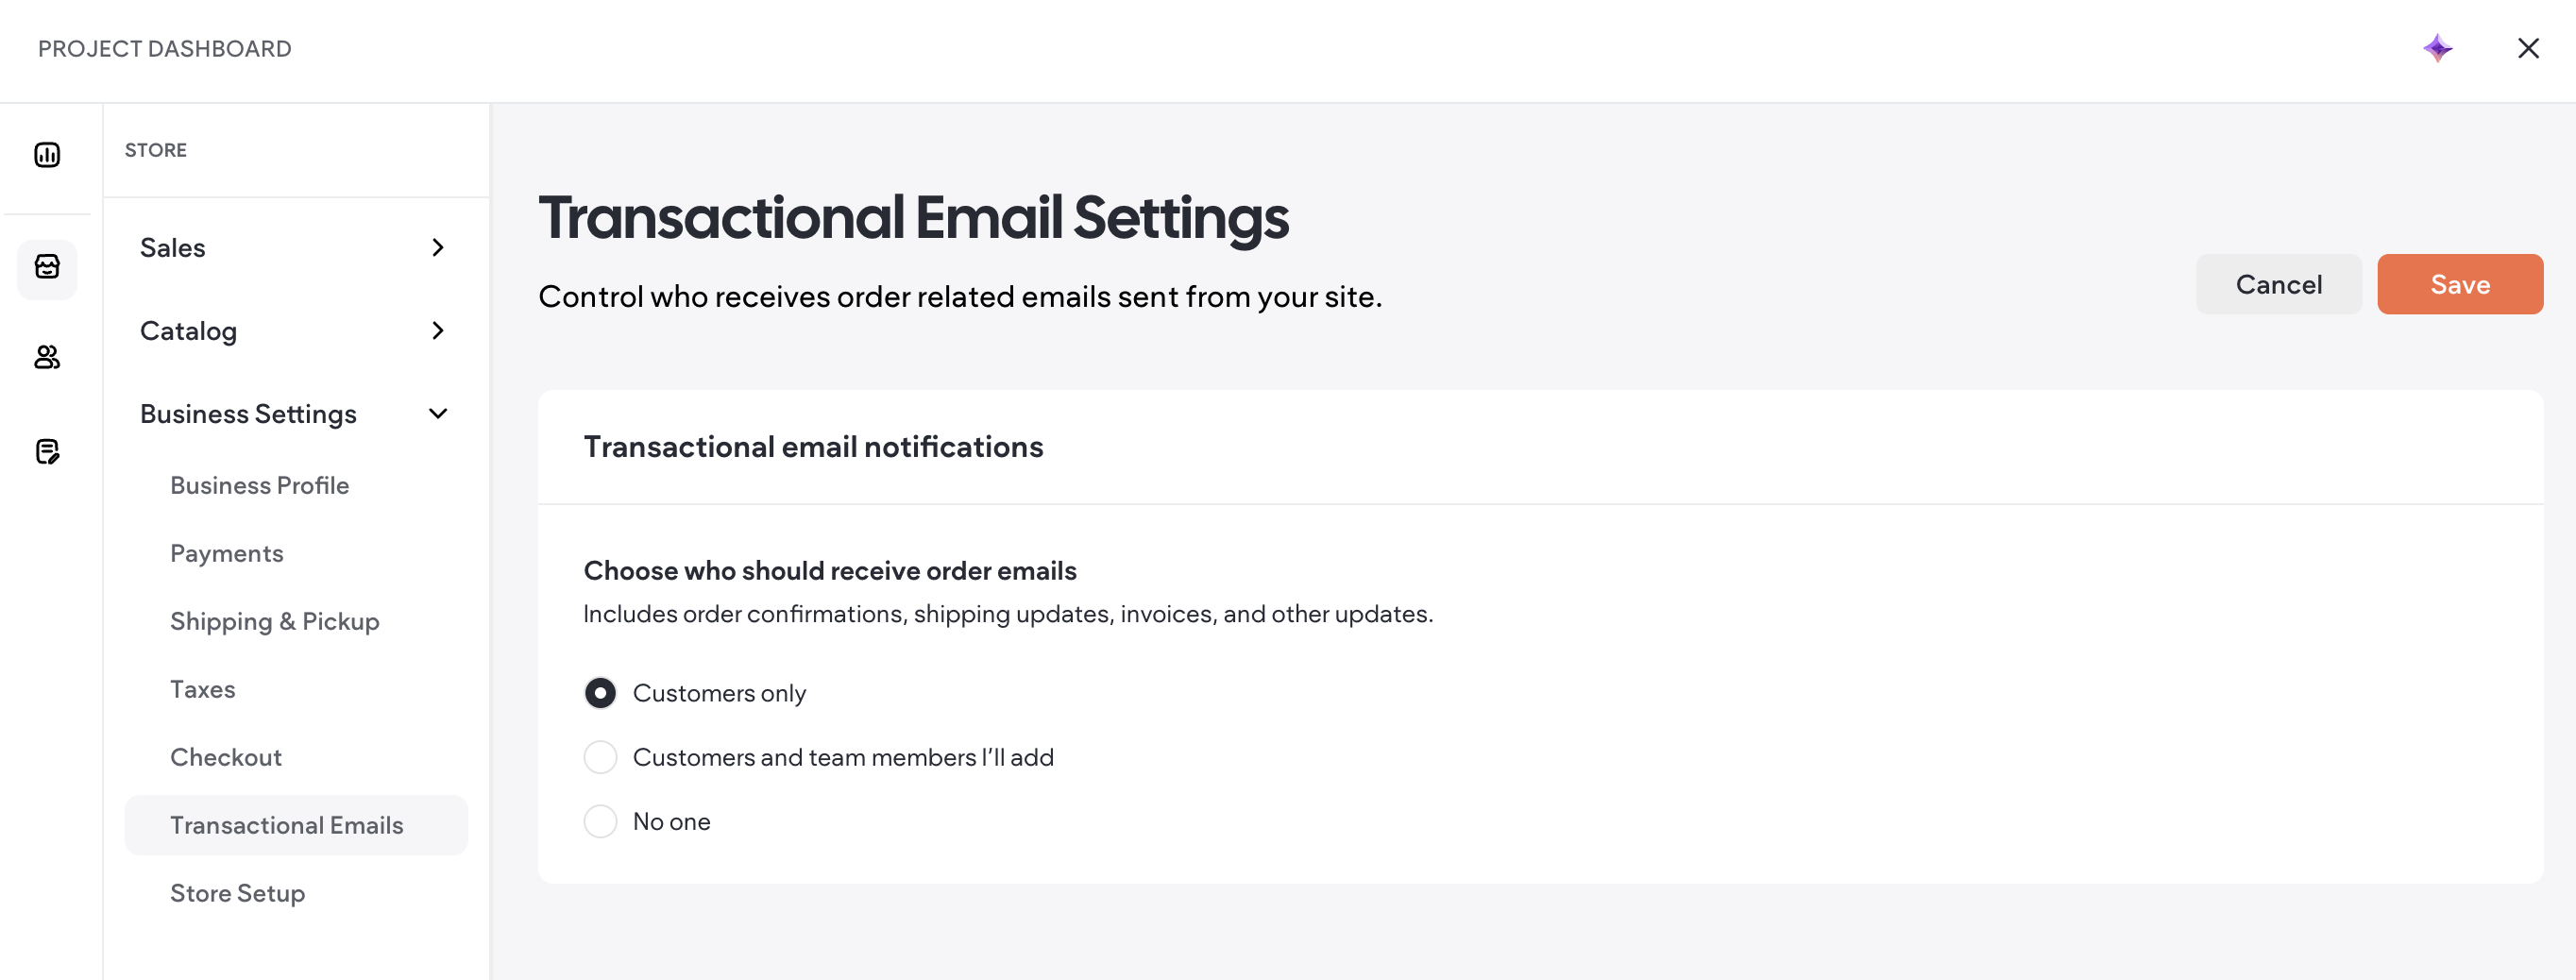Image resolution: width=2576 pixels, height=980 pixels.
Task: Collapse the Business Settings chevron
Action: (x=438, y=413)
